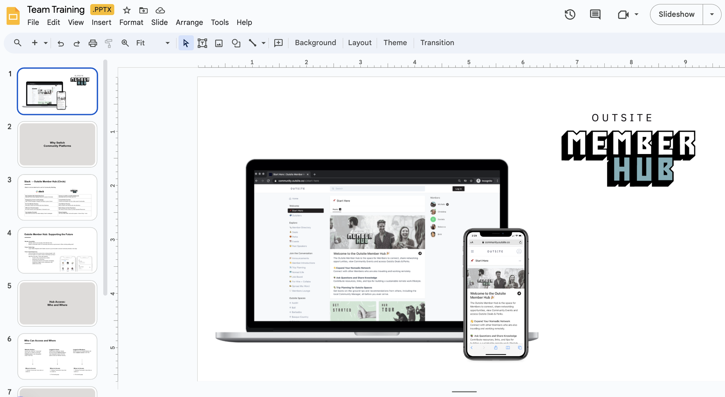This screenshot has height=397, width=725.
Task: Open the Help menu
Action: tap(244, 22)
